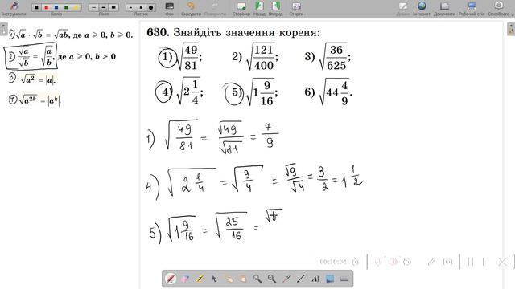Select the blue pen color
Viewport: 515px width, 289px height.
[56, 7]
